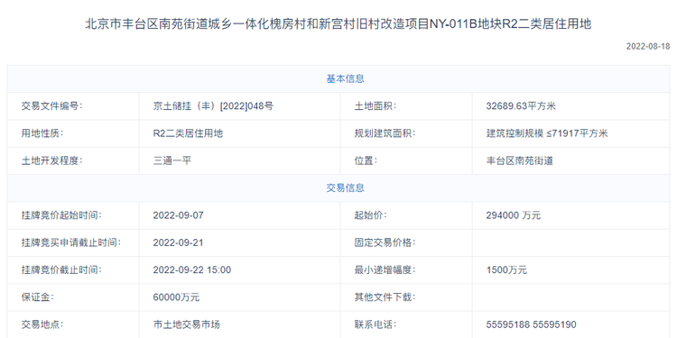677x338 pixels.
Task: Click the 固定交易价格 label
Action: click(385, 242)
